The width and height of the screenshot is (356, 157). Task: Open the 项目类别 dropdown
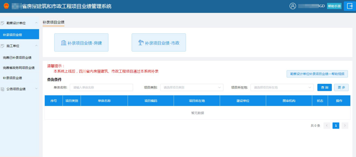click(192, 87)
